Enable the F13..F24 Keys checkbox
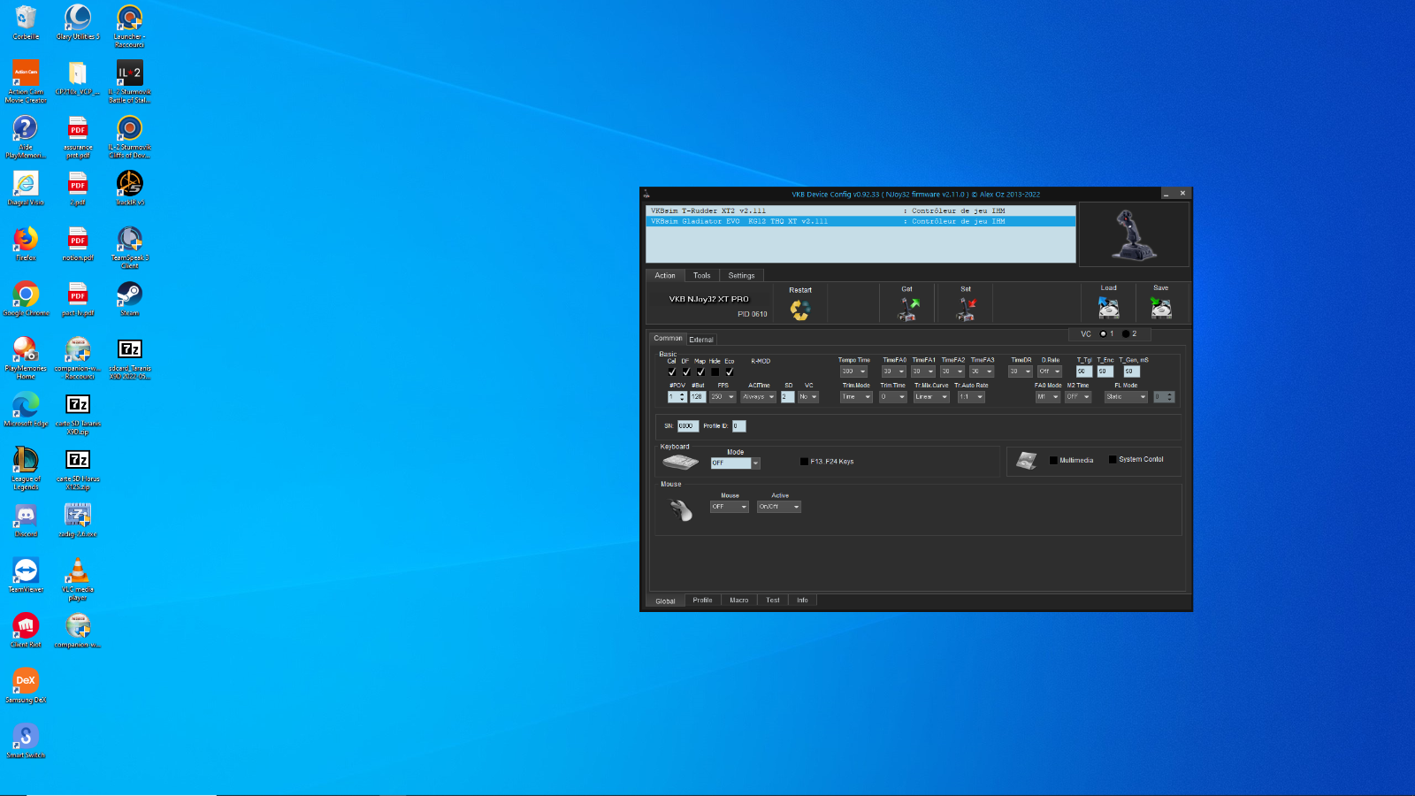The width and height of the screenshot is (1415, 796). point(804,462)
